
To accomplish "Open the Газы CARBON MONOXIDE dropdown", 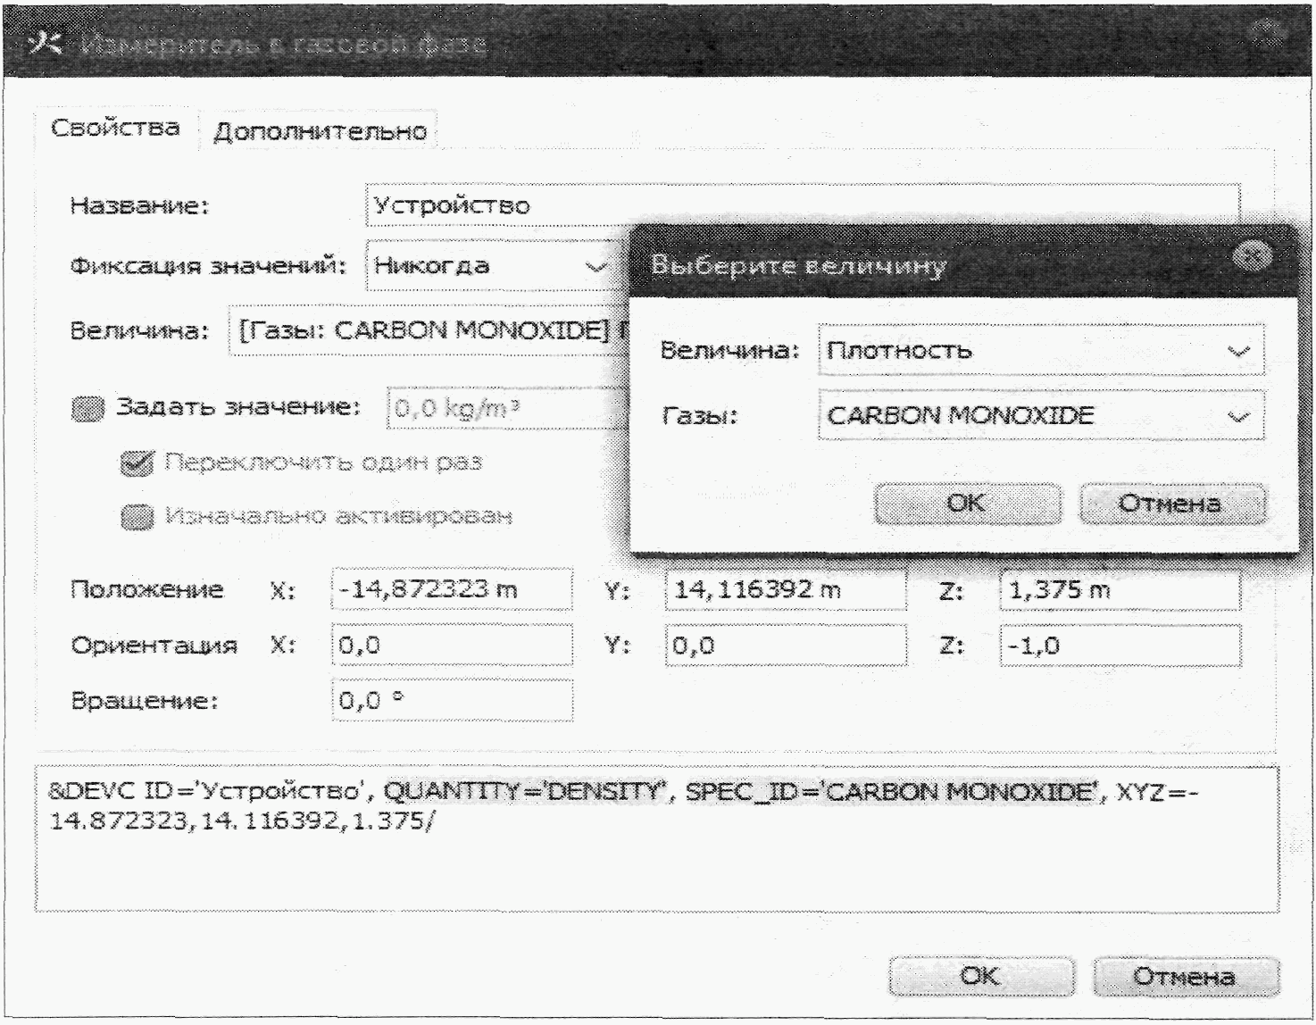I will [x=1041, y=416].
